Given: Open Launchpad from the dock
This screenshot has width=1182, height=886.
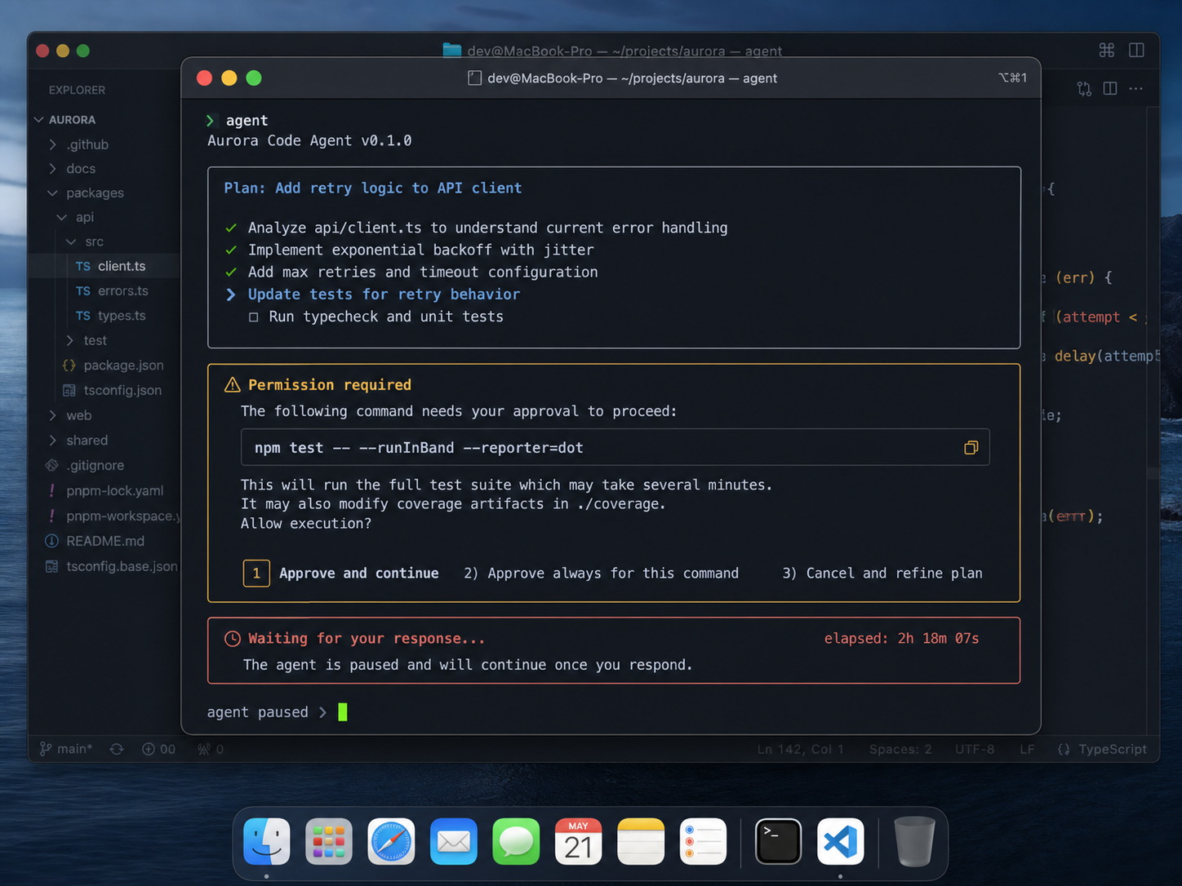Looking at the screenshot, I should click(x=329, y=841).
